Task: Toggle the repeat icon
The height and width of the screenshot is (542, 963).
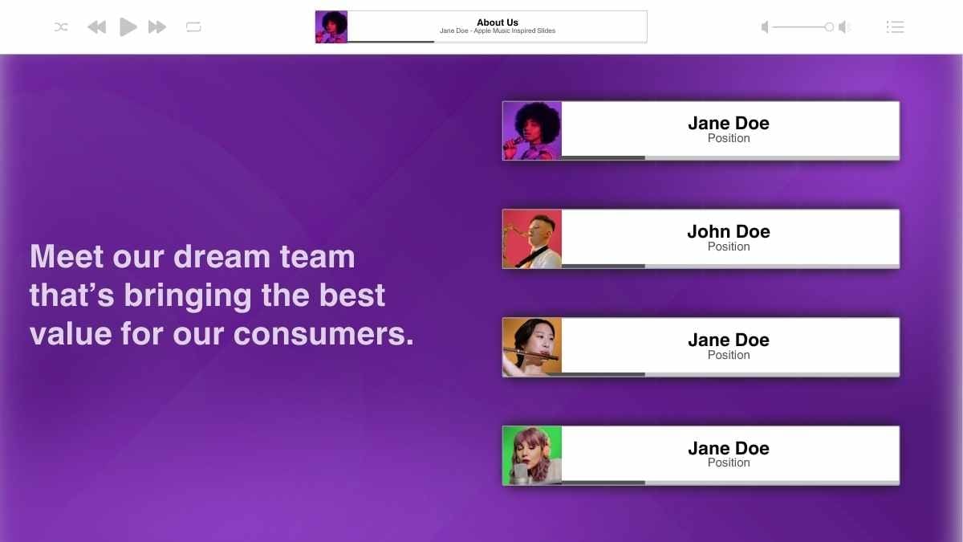Action: pos(193,27)
